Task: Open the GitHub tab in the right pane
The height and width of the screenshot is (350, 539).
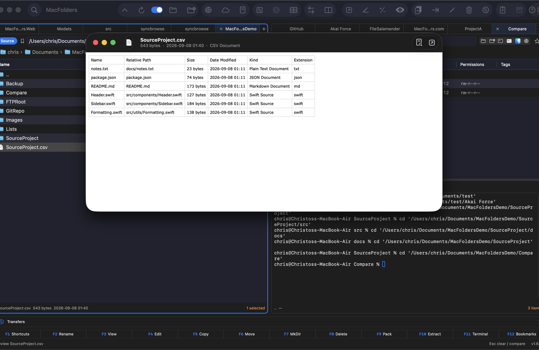Action: pos(296,29)
